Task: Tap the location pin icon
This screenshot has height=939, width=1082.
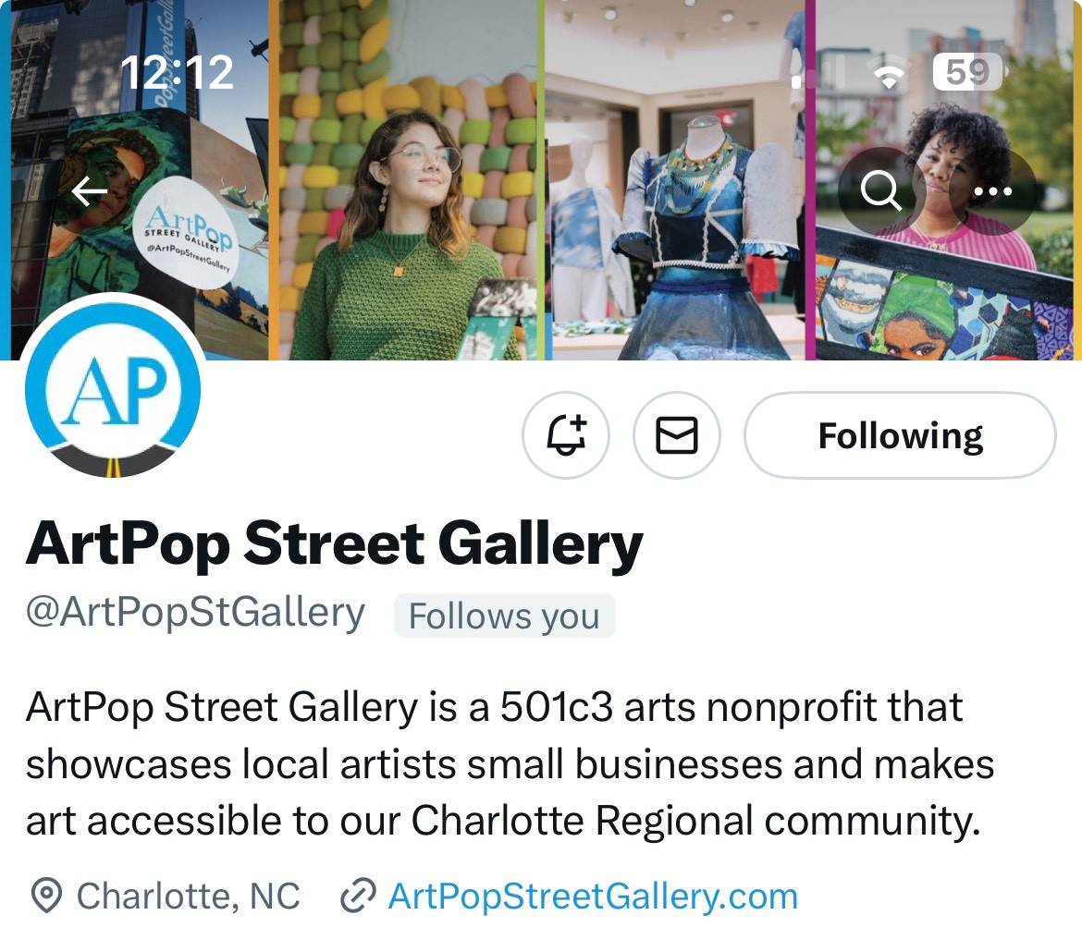Action: [x=47, y=896]
